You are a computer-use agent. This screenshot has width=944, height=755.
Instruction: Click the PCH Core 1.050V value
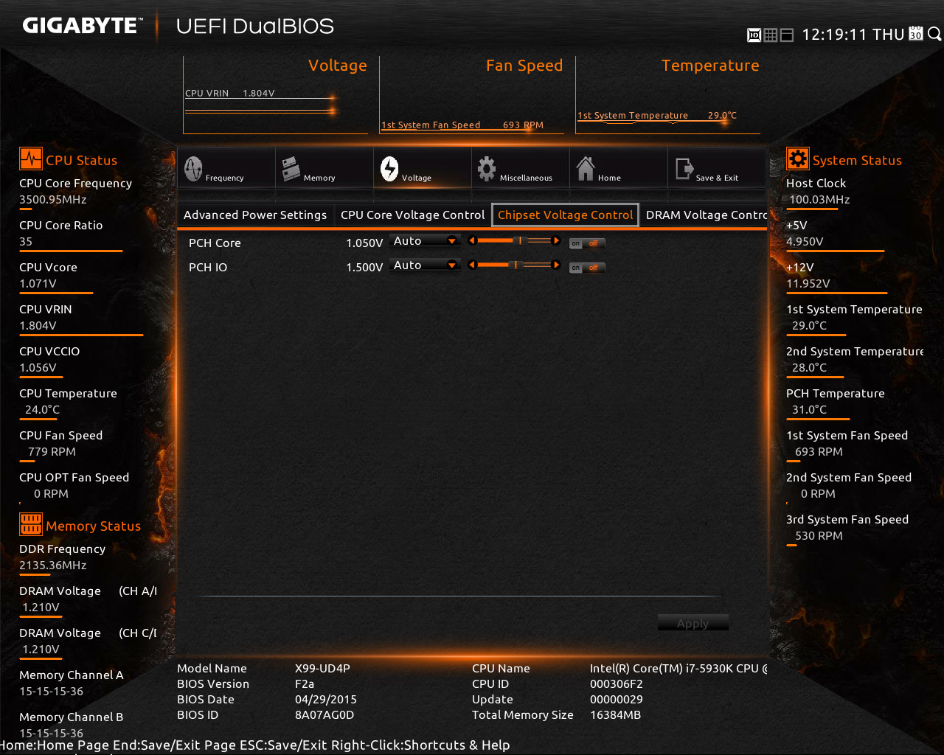[364, 243]
